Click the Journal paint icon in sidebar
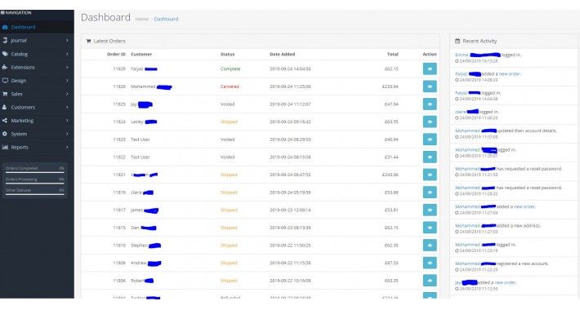 5,40
